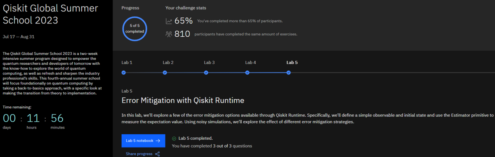Click the 56 minutes countdown value

57,118
